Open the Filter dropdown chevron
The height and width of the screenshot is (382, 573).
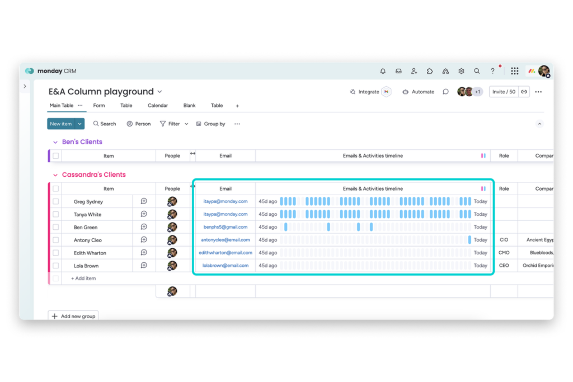(186, 124)
